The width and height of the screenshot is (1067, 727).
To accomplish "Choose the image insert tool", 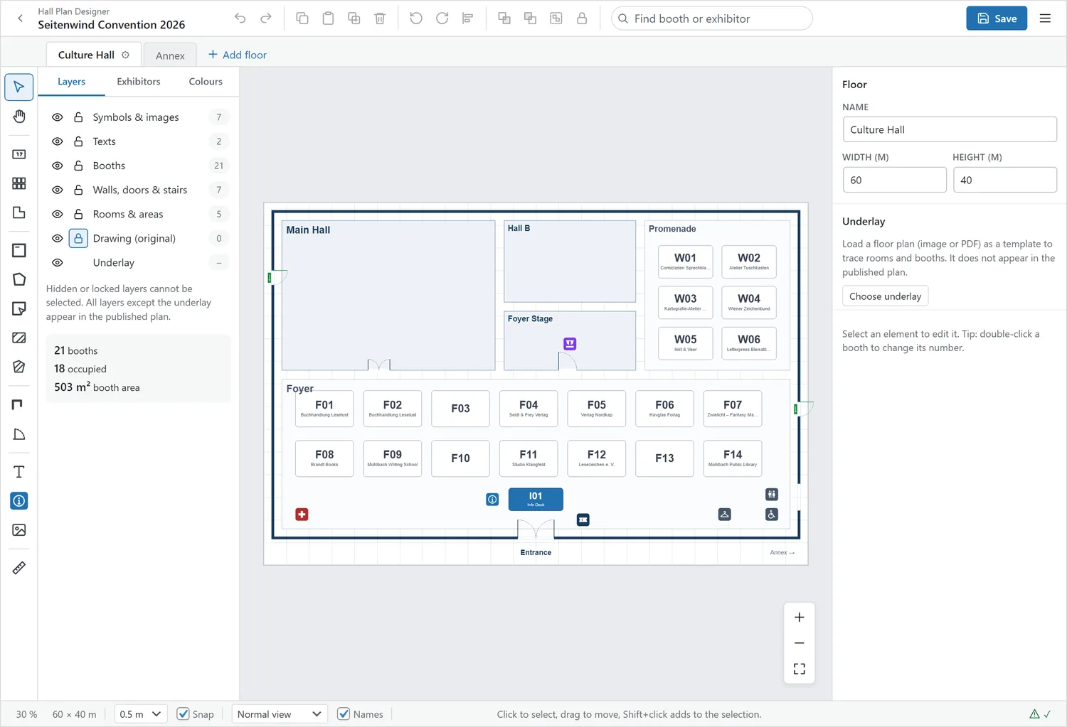I will coord(19,530).
